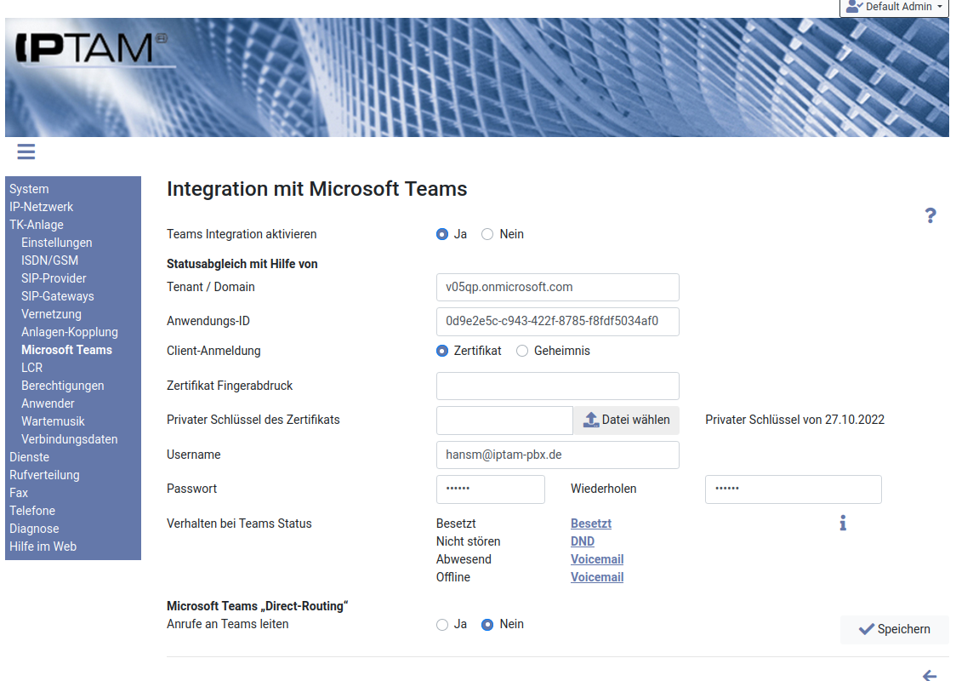Click the question mark help icon
The image size is (956, 681).
(930, 215)
